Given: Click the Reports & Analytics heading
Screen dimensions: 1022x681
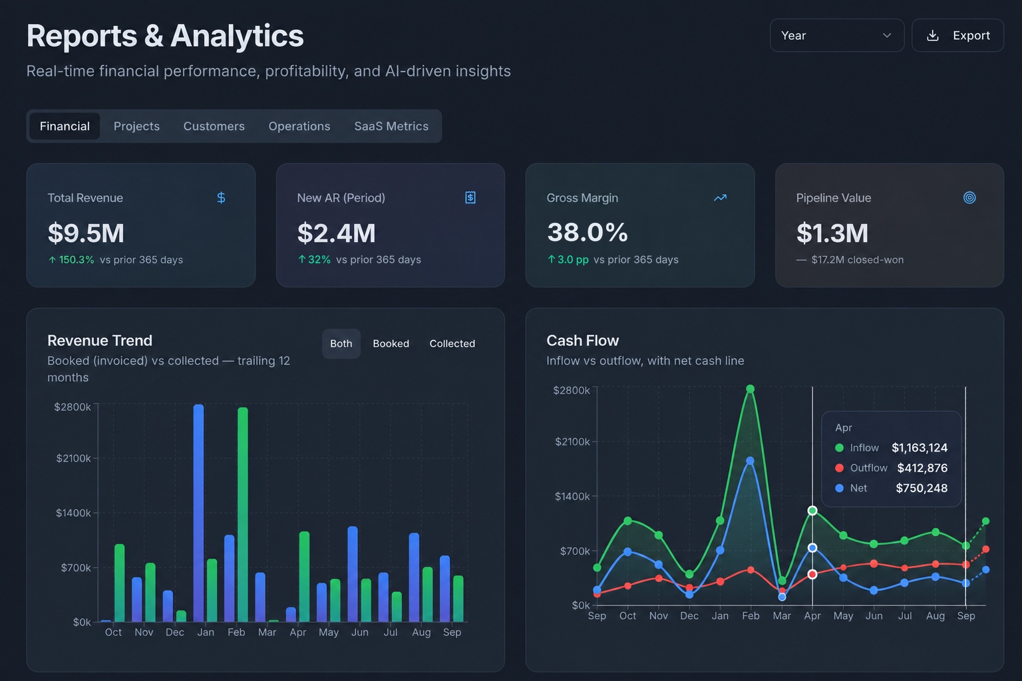Looking at the screenshot, I should [x=165, y=36].
